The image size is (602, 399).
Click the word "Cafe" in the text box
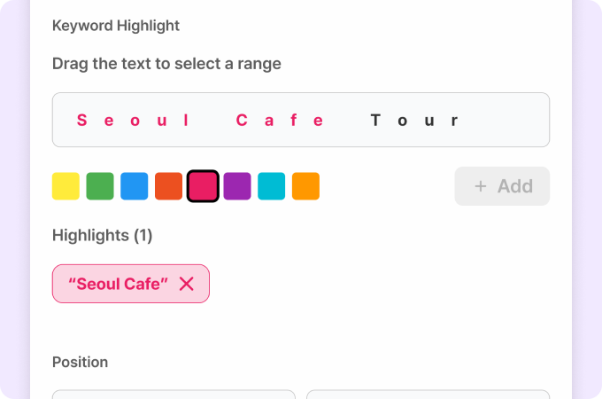click(281, 121)
